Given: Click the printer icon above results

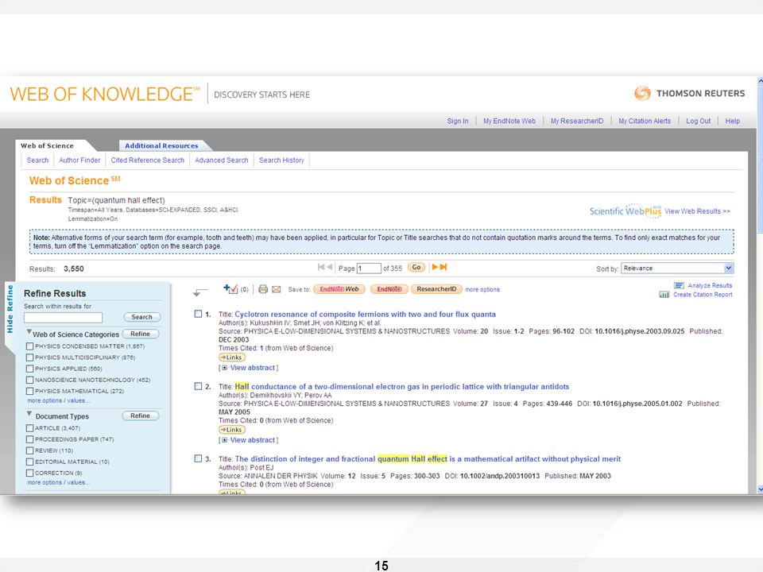Looking at the screenshot, I should click(263, 289).
